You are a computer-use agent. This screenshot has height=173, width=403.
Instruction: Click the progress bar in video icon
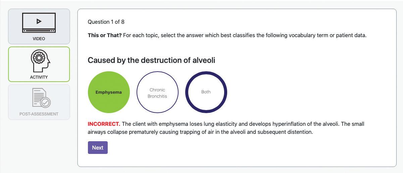pos(39,31)
